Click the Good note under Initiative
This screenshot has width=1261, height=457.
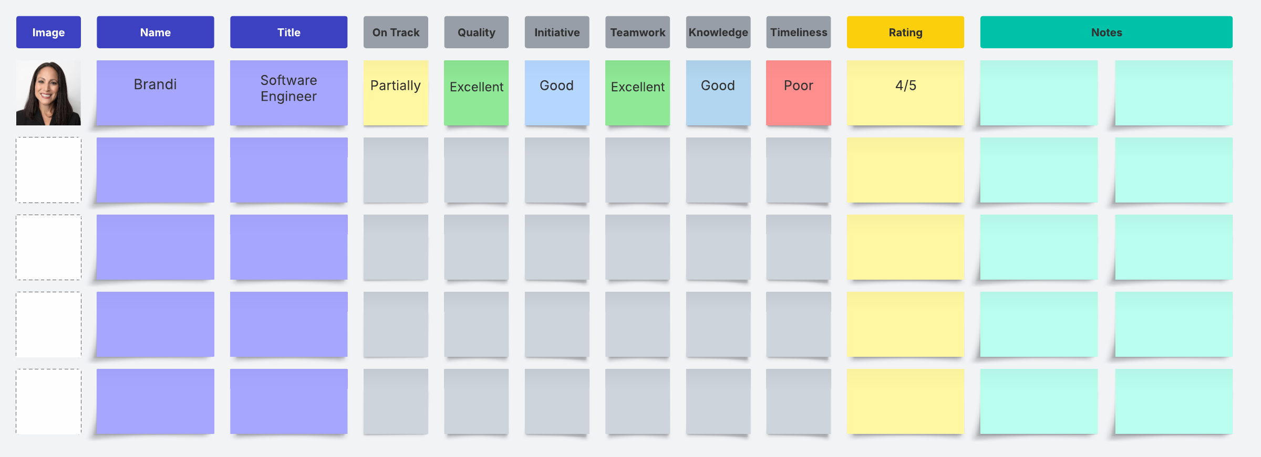557,93
